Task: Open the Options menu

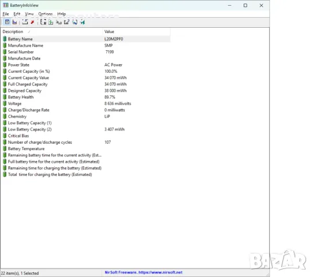Action: 46,14
